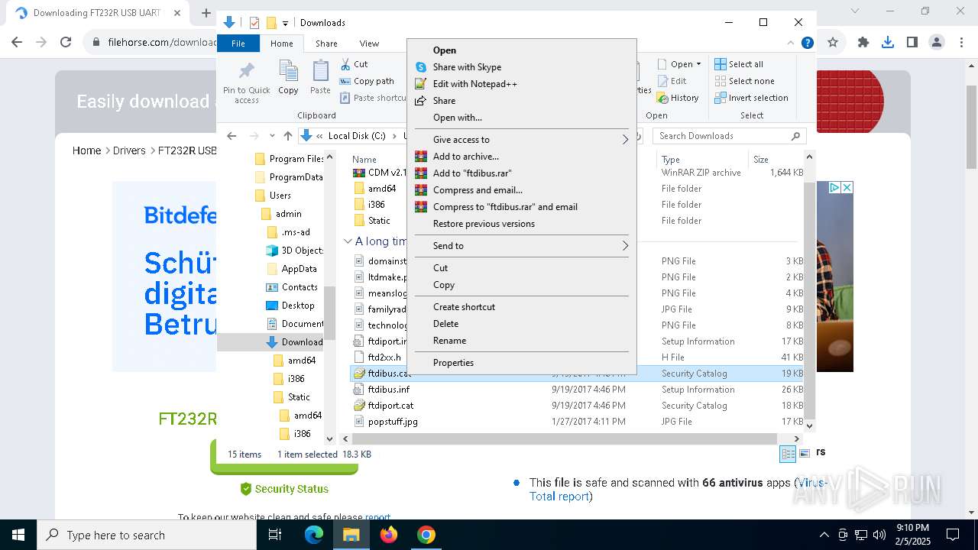Viewport: 978px width, 550px height.
Task: Choose Properties in context menu
Action: coord(522,363)
